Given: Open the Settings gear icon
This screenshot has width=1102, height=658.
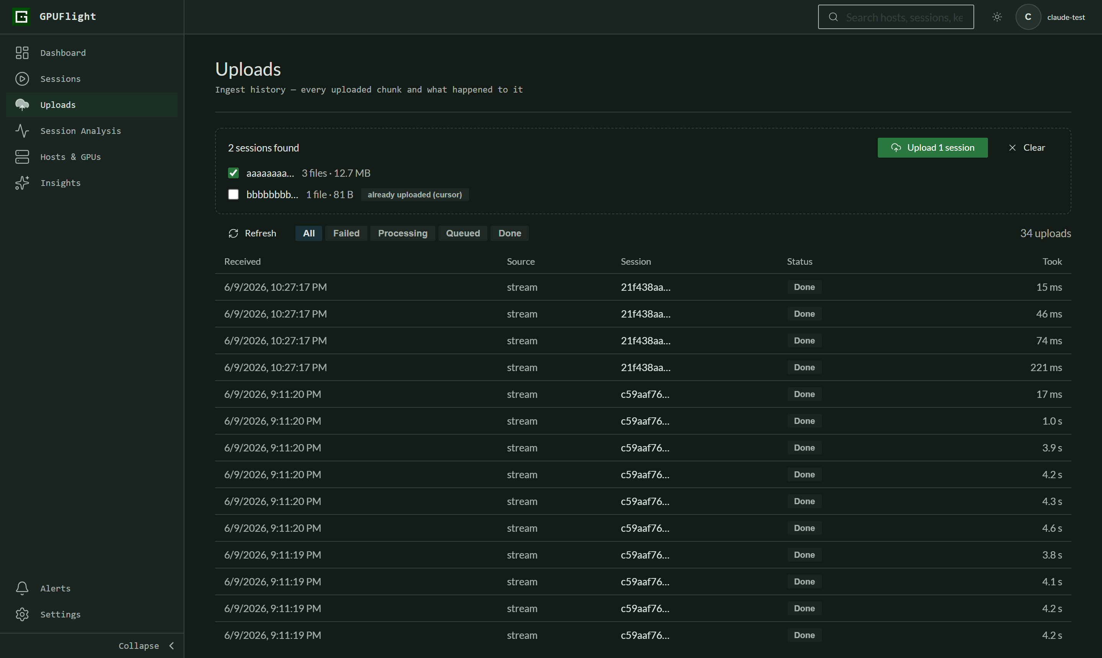Looking at the screenshot, I should tap(22, 614).
